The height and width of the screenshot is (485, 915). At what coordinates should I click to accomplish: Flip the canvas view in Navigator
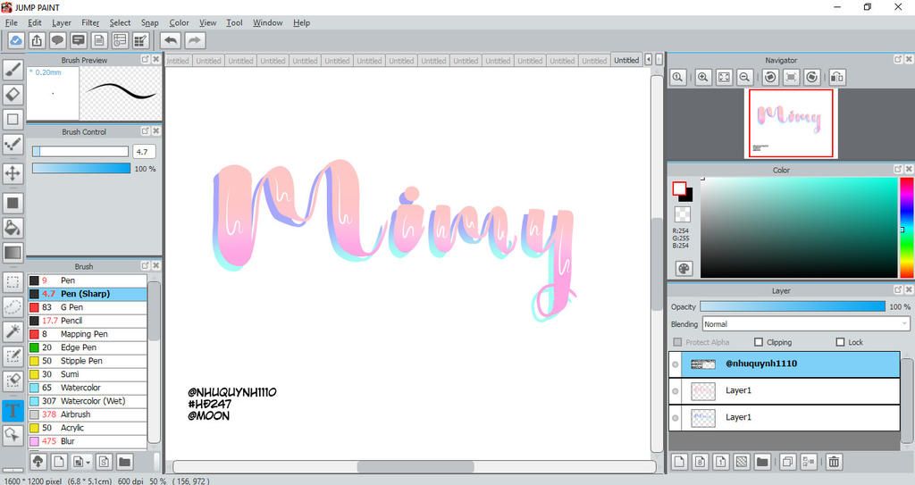(836, 77)
